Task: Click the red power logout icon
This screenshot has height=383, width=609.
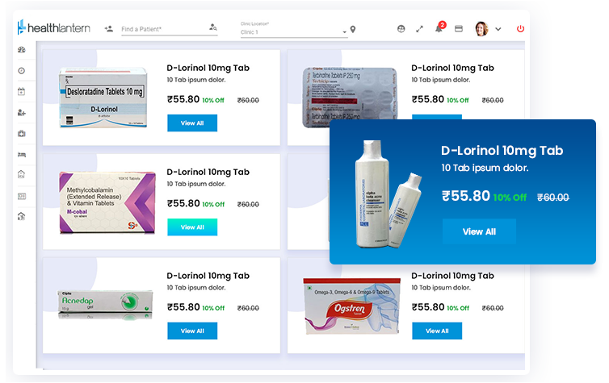Action: click(x=520, y=29)
